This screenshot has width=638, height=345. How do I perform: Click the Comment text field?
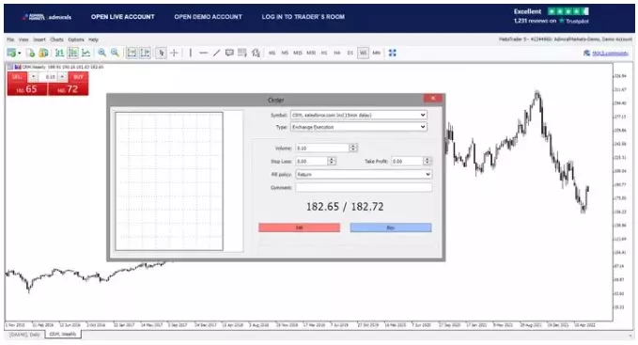(364, 188)
